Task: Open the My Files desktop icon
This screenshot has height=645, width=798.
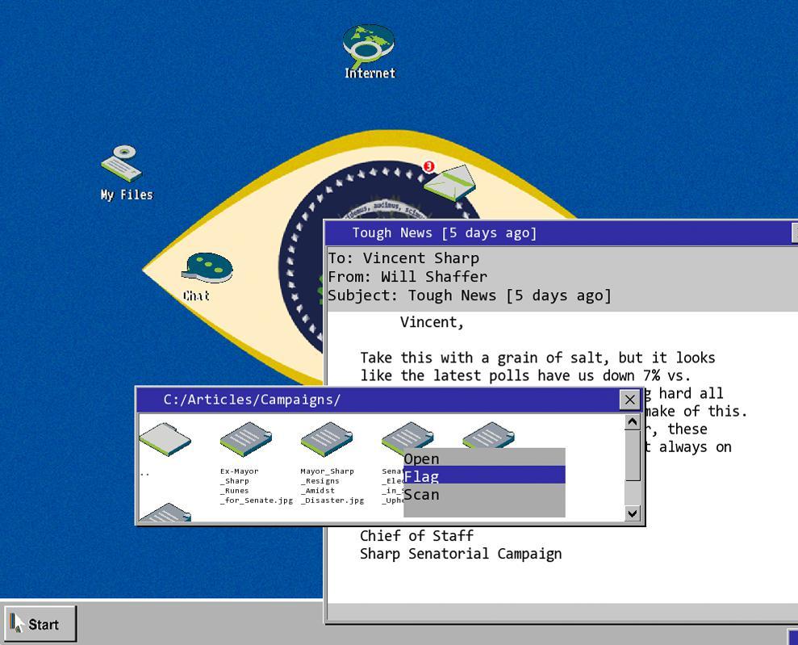Action: point(126,173)
